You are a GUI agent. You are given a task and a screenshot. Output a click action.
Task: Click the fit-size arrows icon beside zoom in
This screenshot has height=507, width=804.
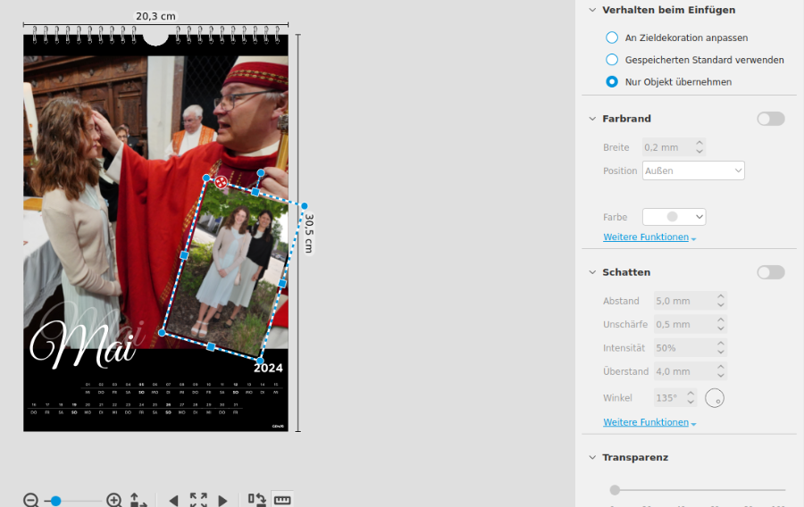click(x=138, y=501)
